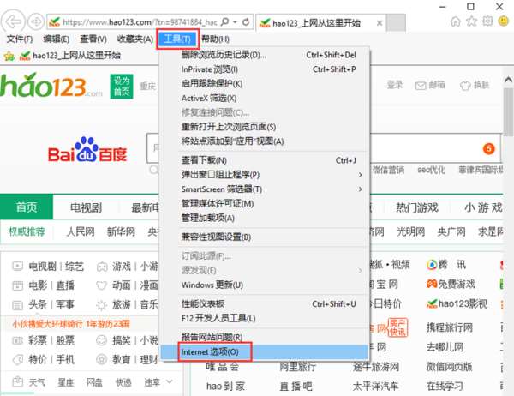Image resolution: width=514 pixels, height=396 pixels.
Task: Click the 邮箱 mail icon link
Action: [430, 86]
